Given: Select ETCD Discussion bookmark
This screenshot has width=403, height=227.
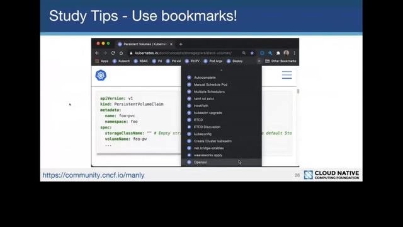Looking at the screenshot, I should 221,127.
